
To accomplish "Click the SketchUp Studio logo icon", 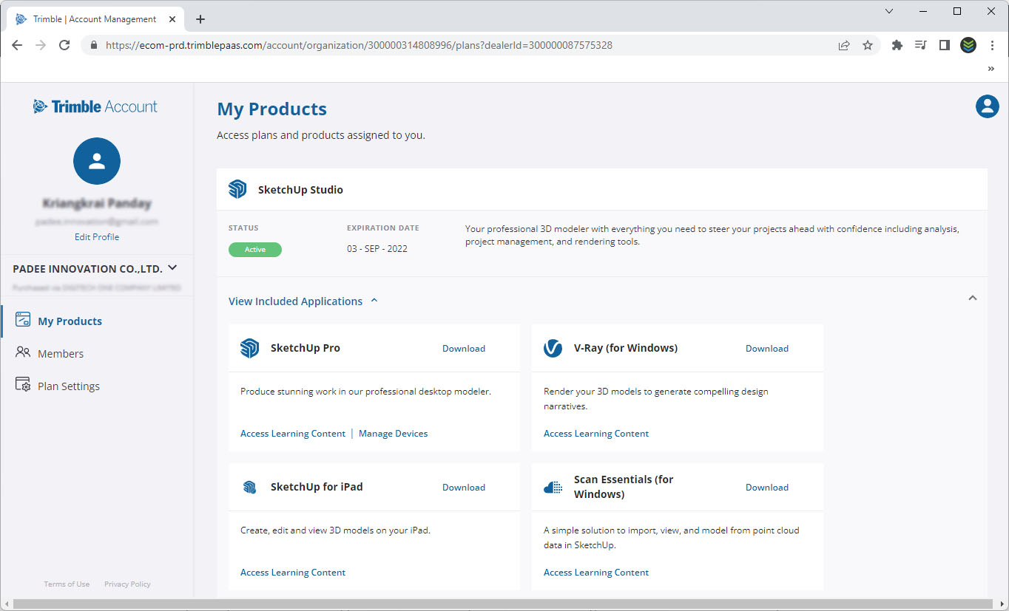I will click(237, 189).
